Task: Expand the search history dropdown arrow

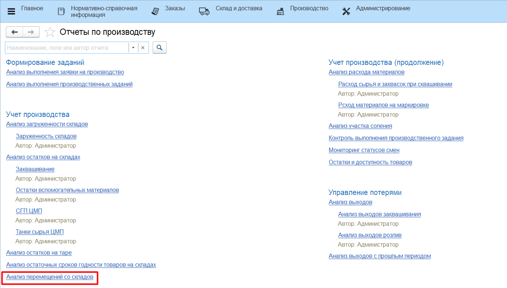Action: pyautogui.click(x=133, y=48)
